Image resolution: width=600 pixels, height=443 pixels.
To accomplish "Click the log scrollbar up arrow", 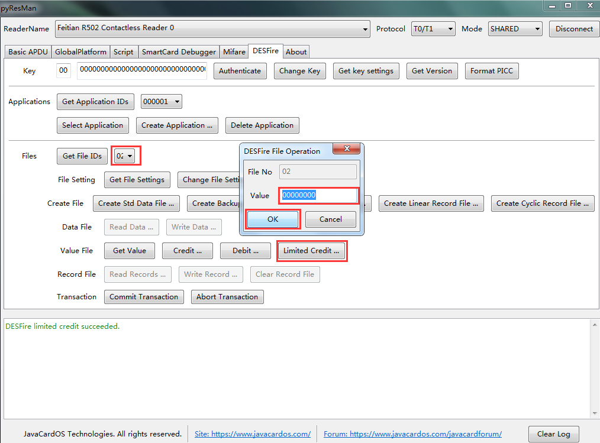I will (x=595, y=325).
